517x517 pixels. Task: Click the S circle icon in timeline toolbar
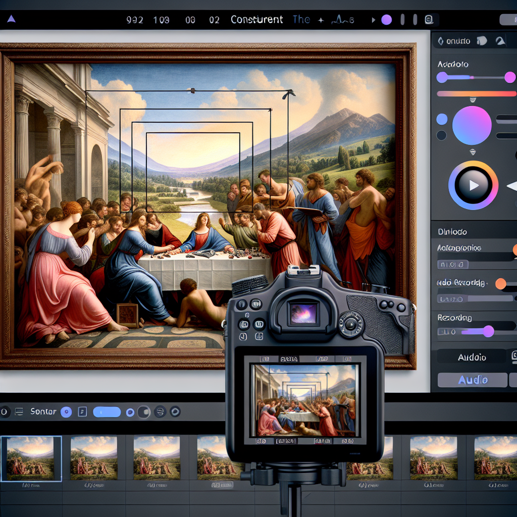click(x=160, y=411)
